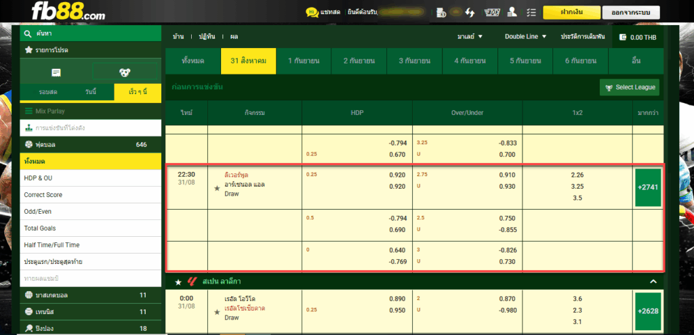The width and height of the screenshot is (694, 335).
Task: Select the 3 กันยายน date tab
Action: click(x=414, y=61)
